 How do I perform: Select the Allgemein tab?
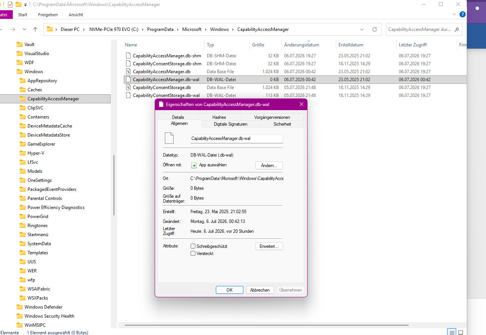(x=179, y=124)
